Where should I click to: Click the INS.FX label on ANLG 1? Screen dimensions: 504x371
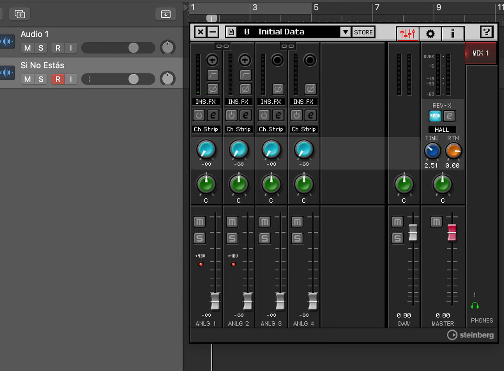pos(206,102)
